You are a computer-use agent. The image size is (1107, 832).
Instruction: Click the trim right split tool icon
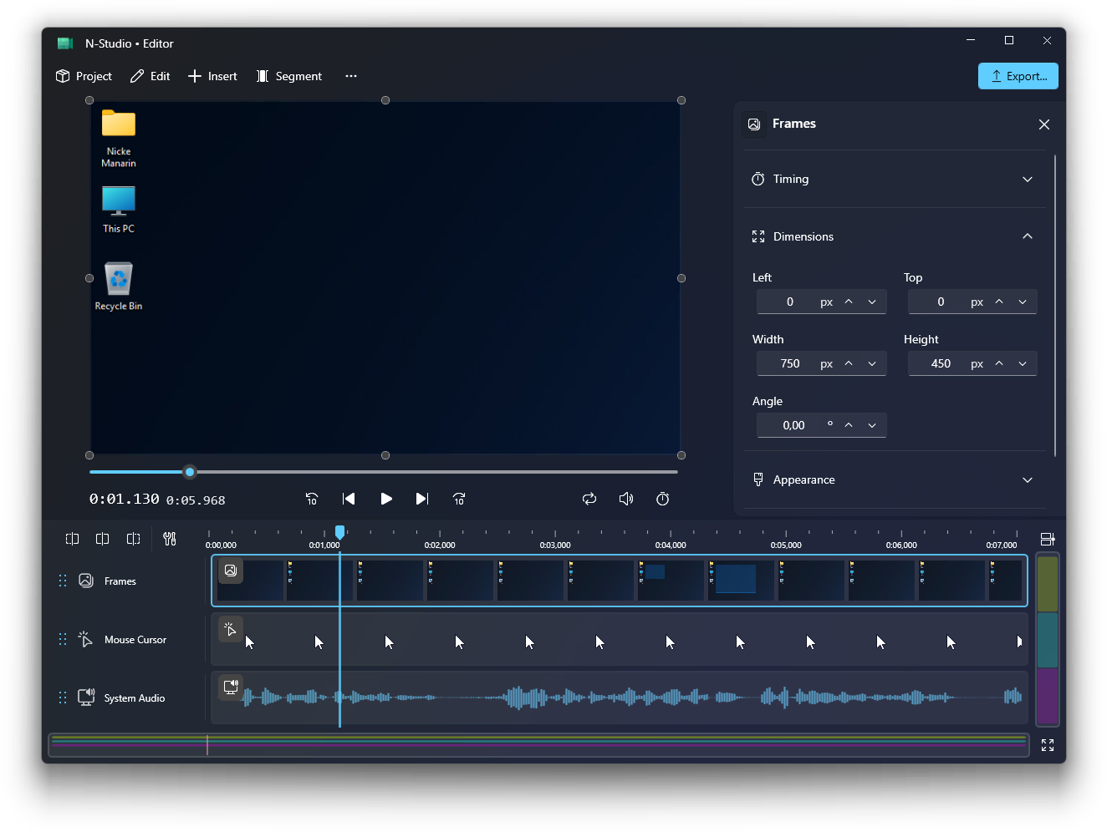click(x=133, y=539)
